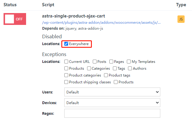Click the Type column header

181,5
